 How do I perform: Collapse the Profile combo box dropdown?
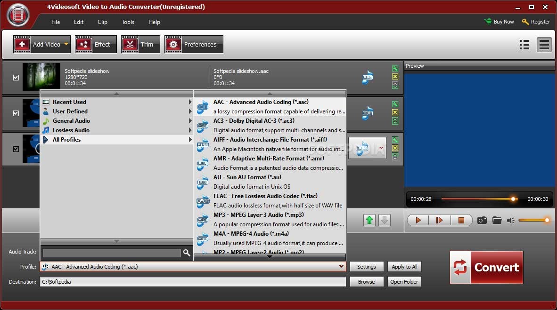point(341,267)
